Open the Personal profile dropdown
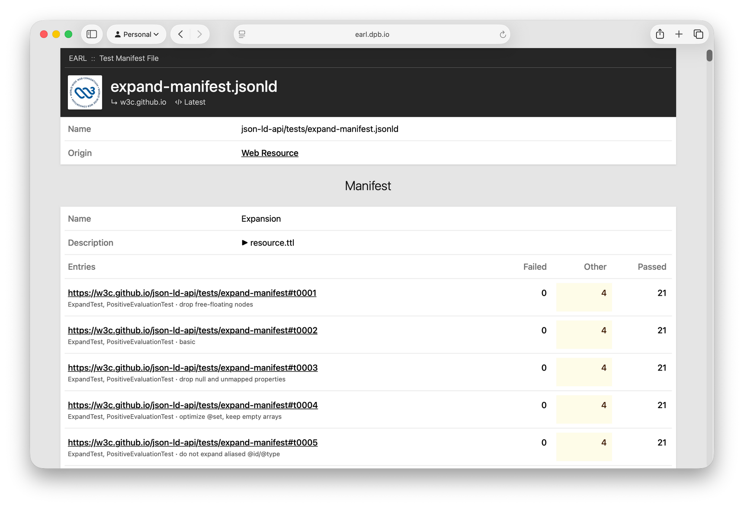The height and width of the screenshot is (508, 744). [x=136, y=34]
